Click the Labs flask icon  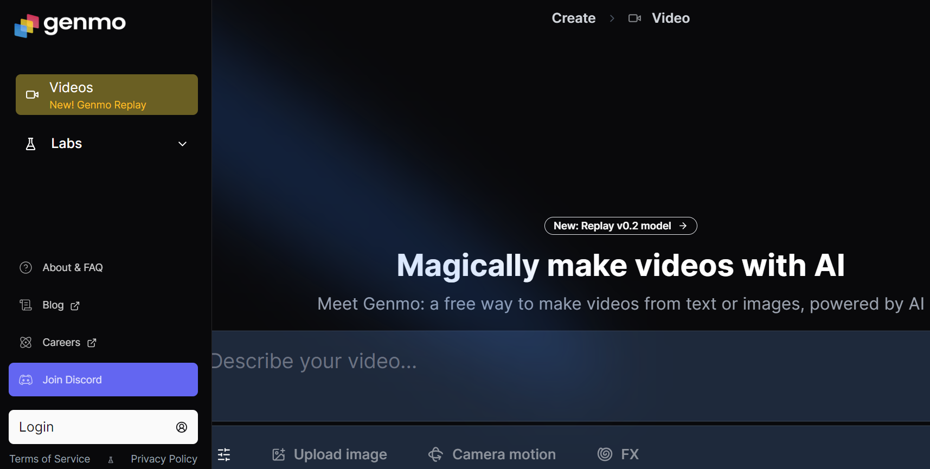click(x=31, y=144)
